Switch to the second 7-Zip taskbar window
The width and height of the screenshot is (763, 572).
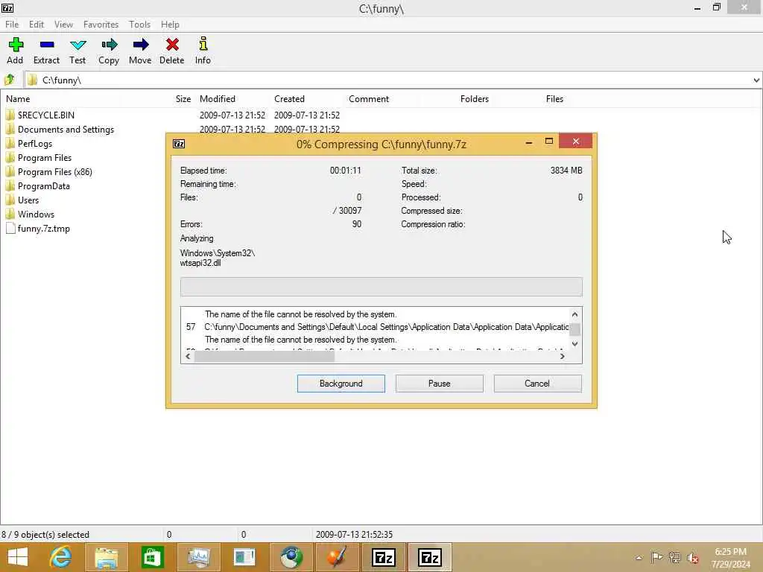(x=430, y=557)
